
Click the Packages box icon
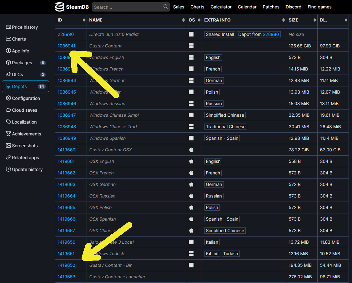click(8, 63)
